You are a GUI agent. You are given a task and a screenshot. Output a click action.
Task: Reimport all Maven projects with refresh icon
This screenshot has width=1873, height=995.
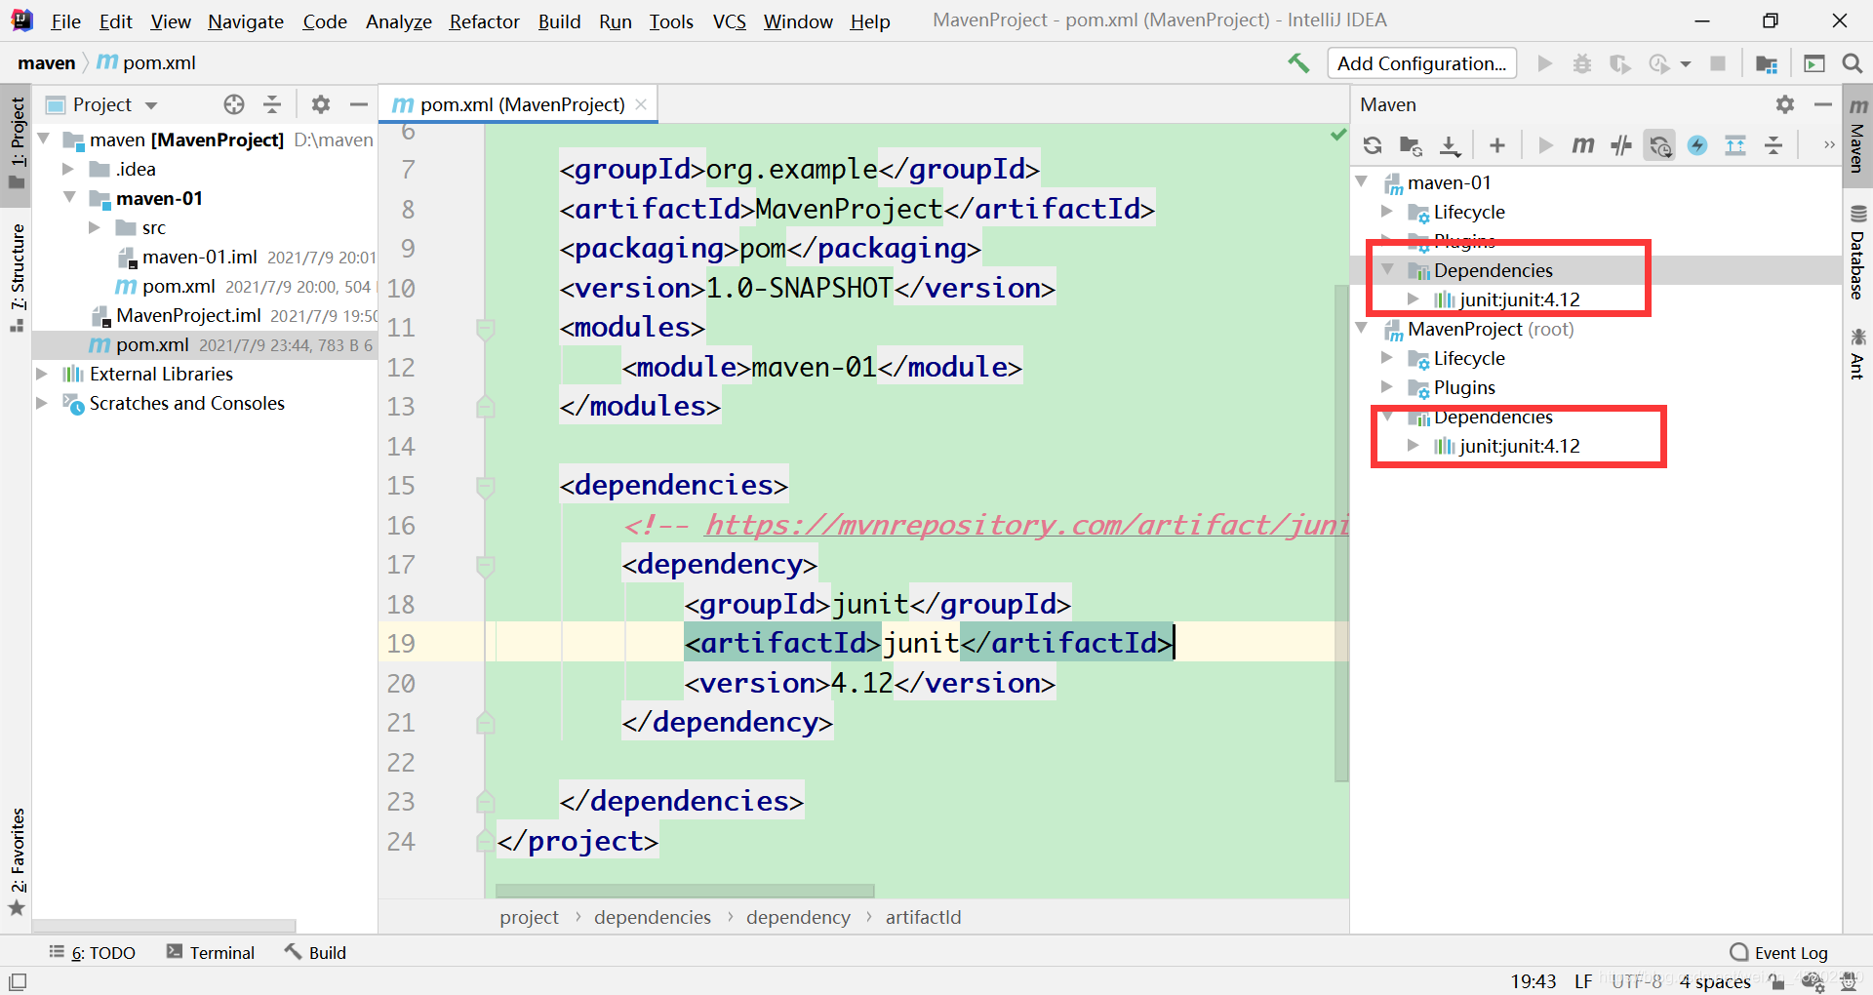[1373, 145]
